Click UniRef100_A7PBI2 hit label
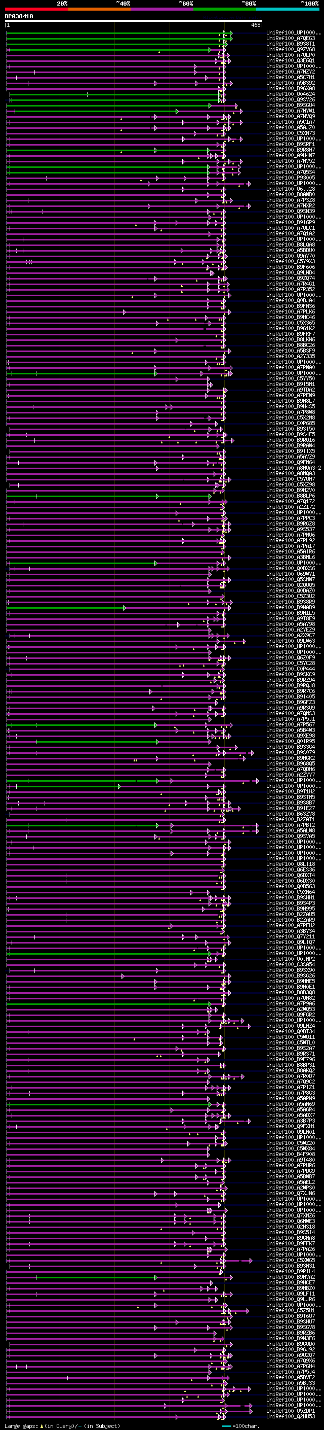Image resolution: width=324 pixels, height=1430 pixels. tap(291, 825)
